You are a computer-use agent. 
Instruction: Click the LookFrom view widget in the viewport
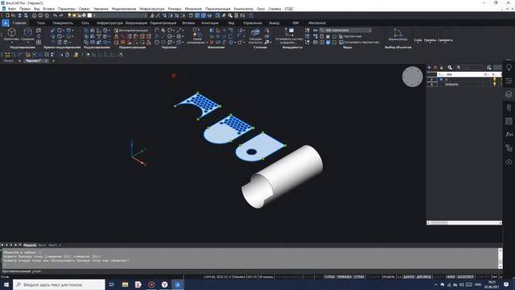pyautogui.click(x=412, y=77)
